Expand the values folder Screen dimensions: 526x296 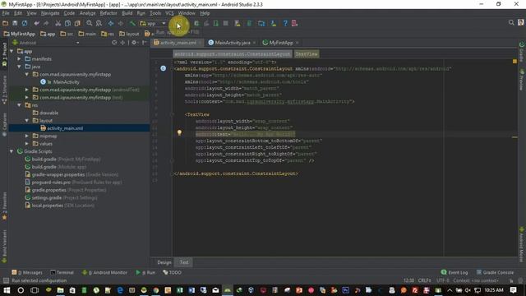click(27, 144)
